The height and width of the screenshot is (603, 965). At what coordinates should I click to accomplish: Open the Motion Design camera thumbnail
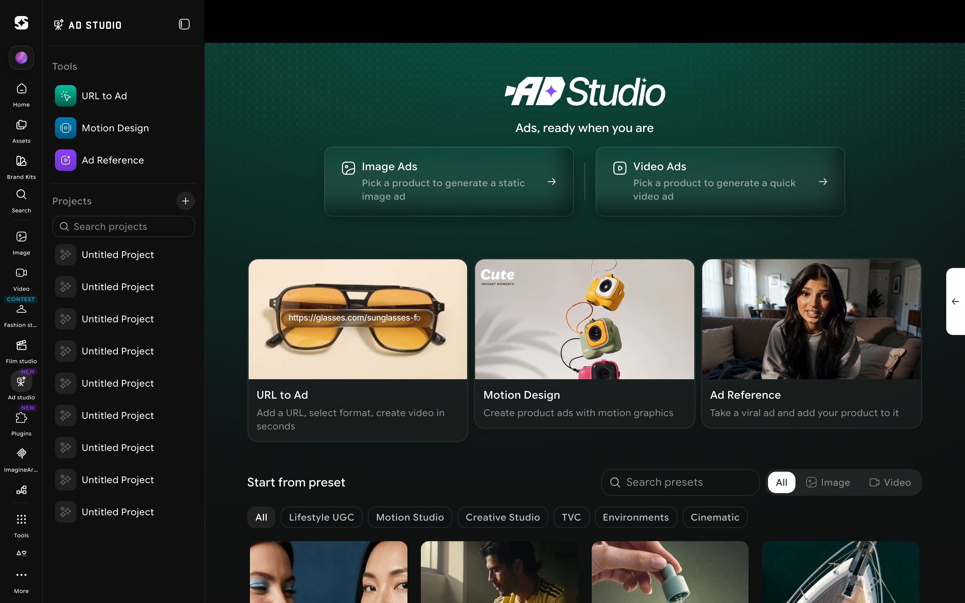tap(584, 319)
